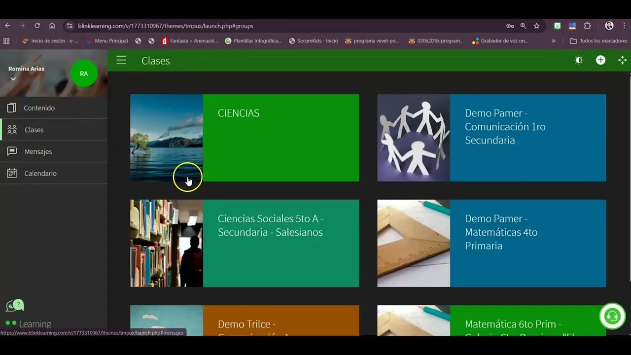The image size is (631, 355).
Task: Open the 03062016-program bookmark
Action: 436,41
